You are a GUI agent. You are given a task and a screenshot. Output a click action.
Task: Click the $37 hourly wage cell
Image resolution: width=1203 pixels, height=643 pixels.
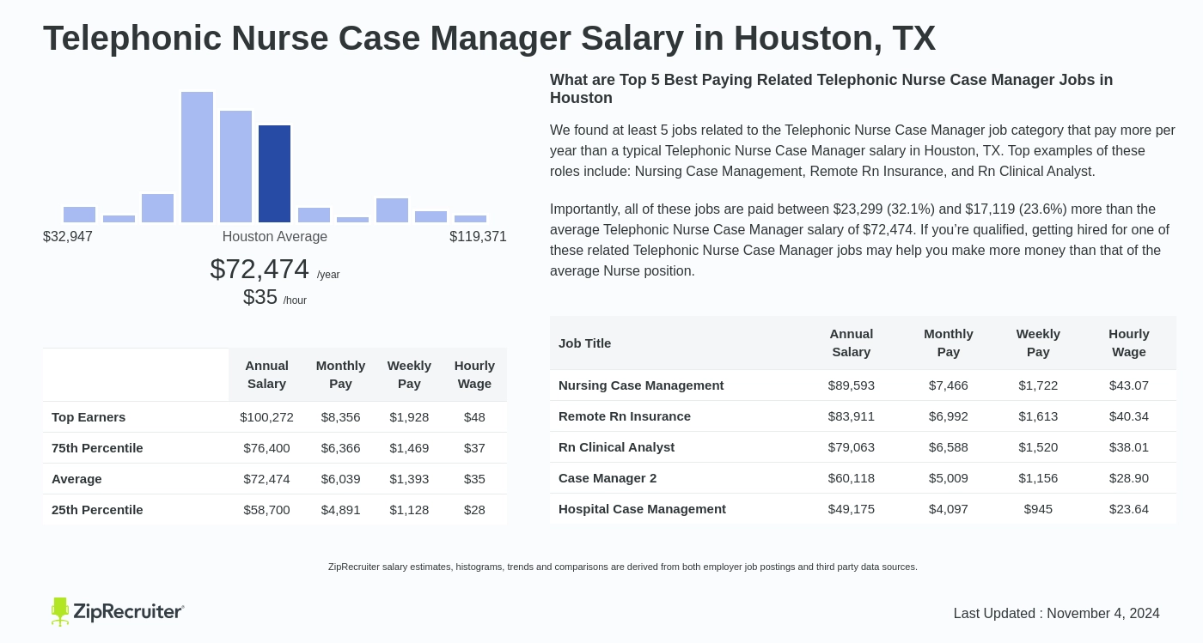click(x=474, y=447)
